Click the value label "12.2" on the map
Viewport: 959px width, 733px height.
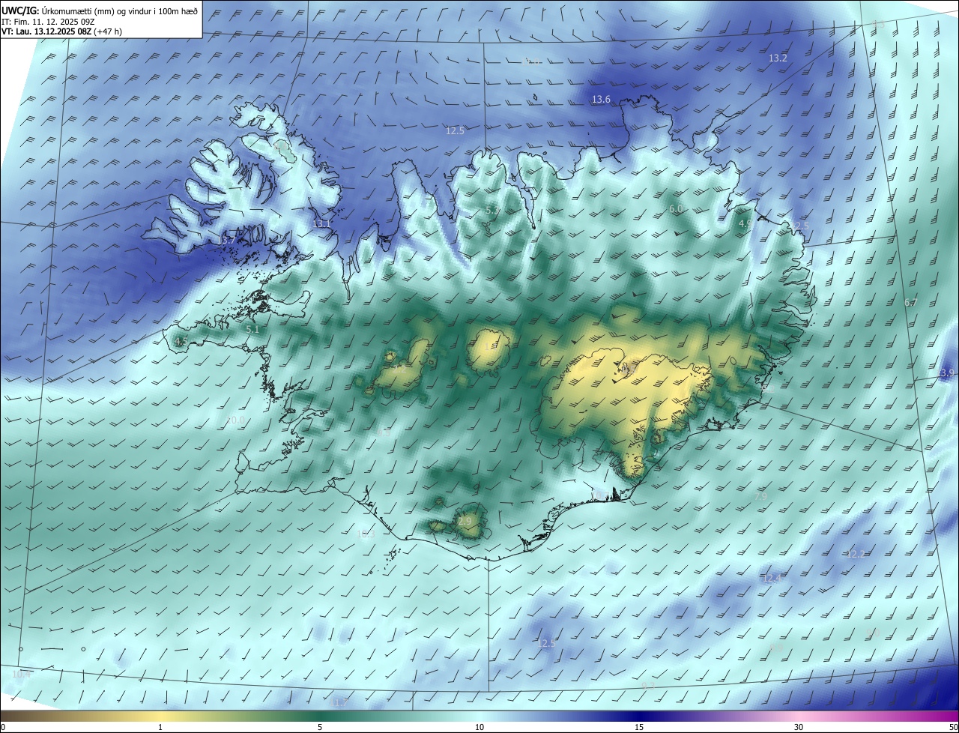[x=856, y=554]
